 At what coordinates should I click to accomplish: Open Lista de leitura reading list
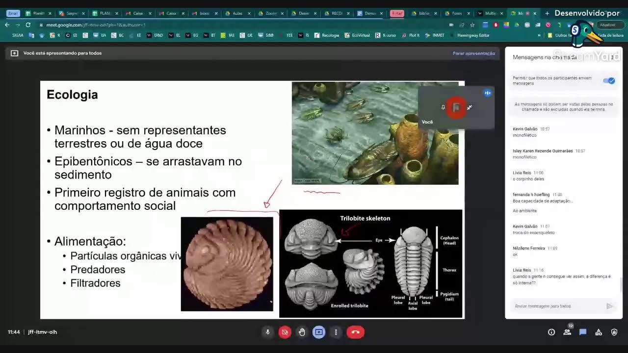pos(611,35)
